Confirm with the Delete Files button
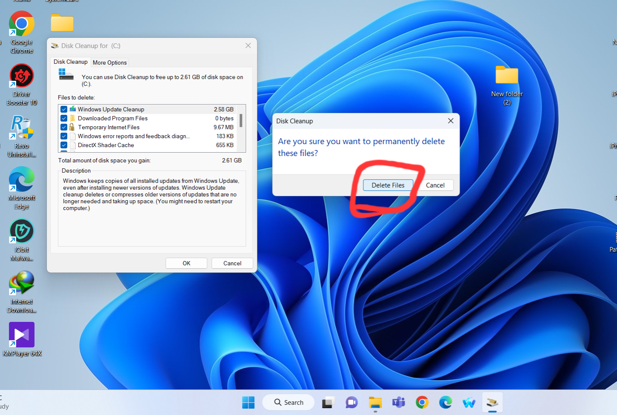617x415 pixels. coord(388,185)
